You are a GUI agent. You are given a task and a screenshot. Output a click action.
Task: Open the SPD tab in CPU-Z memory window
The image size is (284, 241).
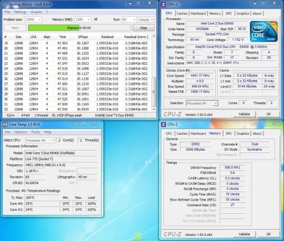coord(228,134)
